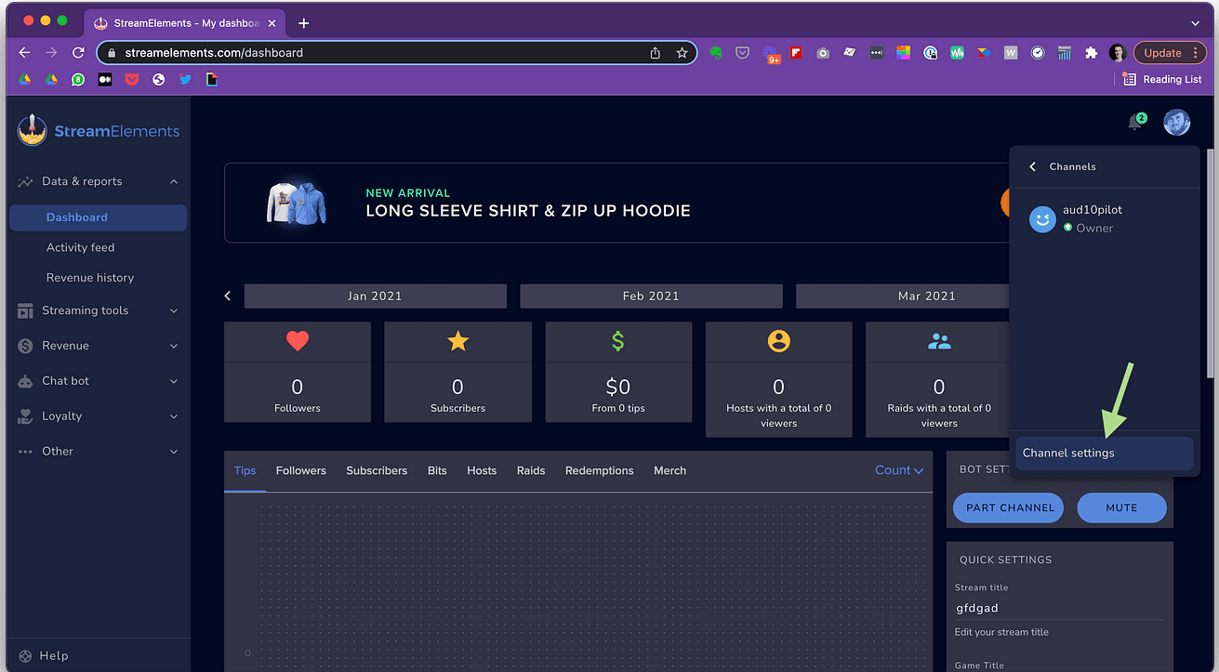The height and width of the screenshot is (672, 1219).
Task: Switch to the Hosts tab
Action: tap(482, 470)
